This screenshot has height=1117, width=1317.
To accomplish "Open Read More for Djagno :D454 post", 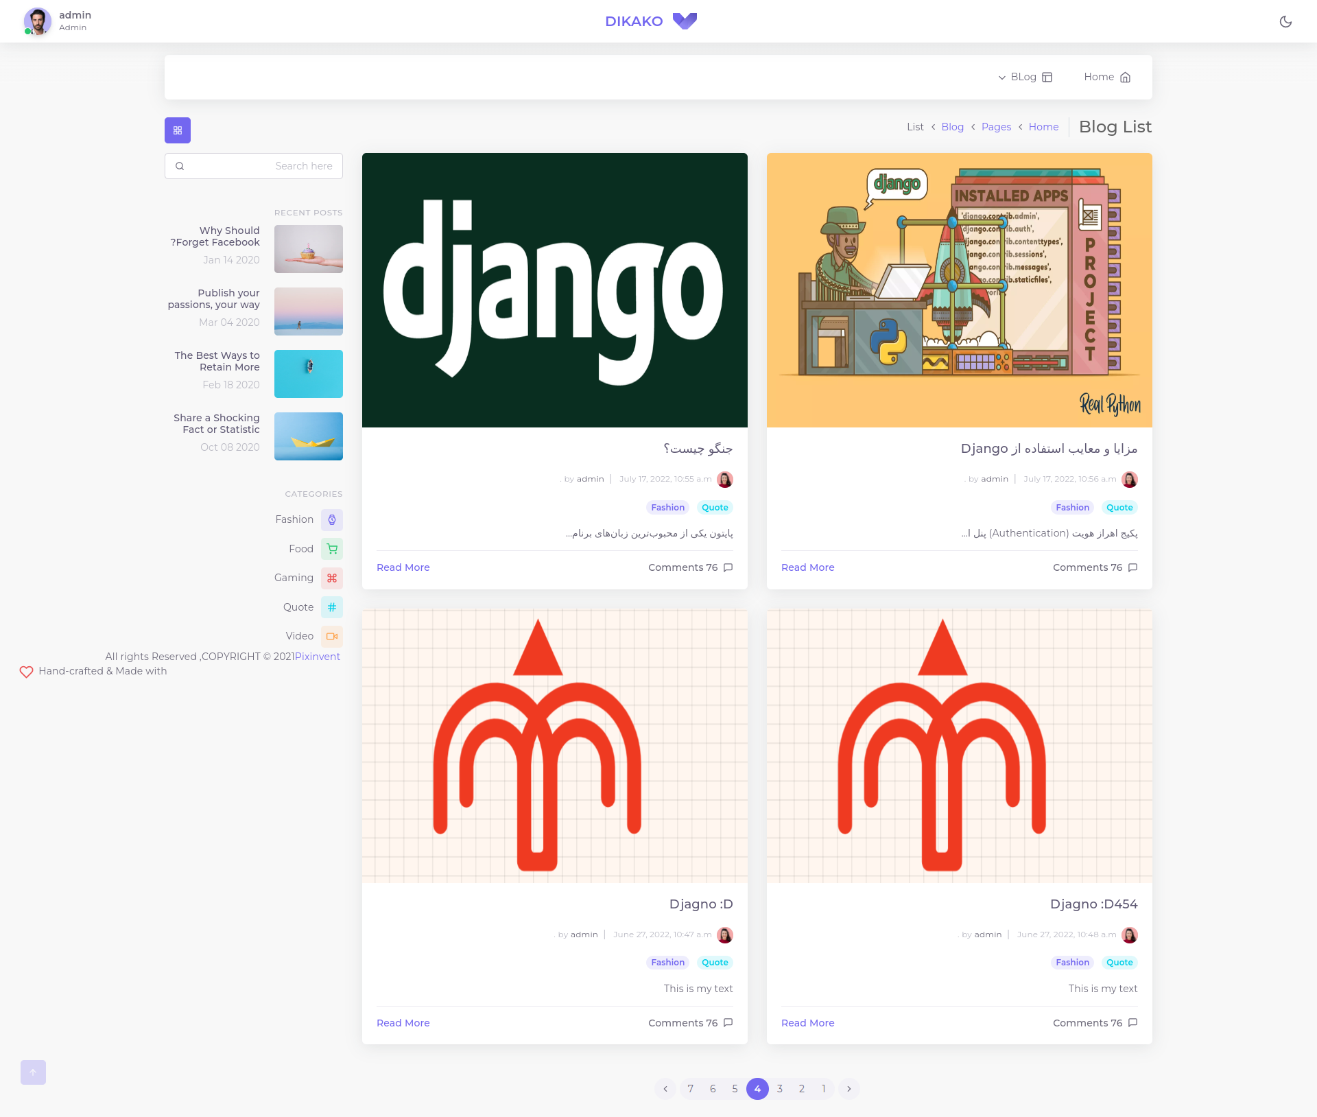I will [x=807, y=1023].
